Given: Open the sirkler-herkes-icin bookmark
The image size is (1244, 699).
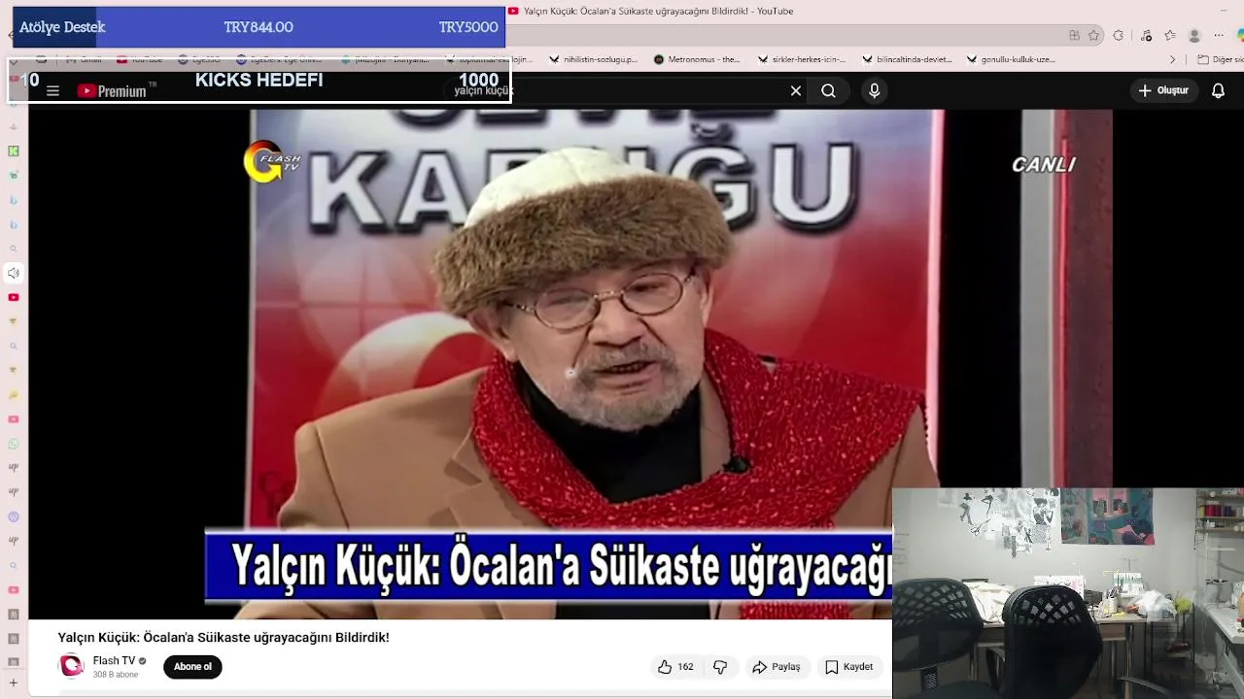Looking at the screenshot, I should 802,59.
